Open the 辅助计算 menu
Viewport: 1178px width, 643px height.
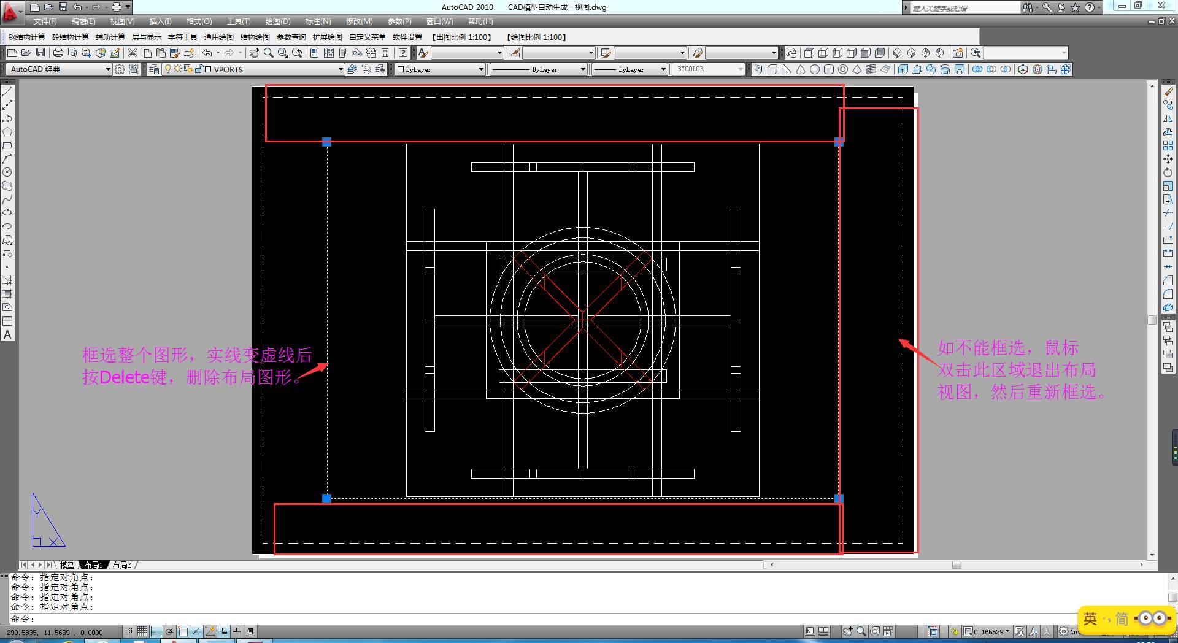pyautogui.click(x=110, y=37)
